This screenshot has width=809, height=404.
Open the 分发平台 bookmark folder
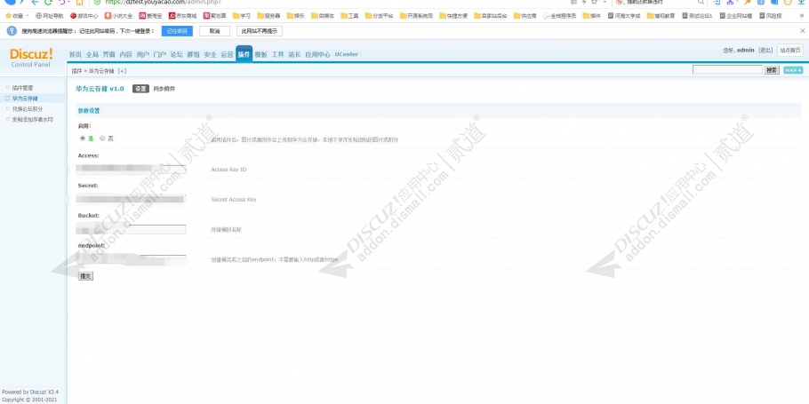tap(380, 16)
